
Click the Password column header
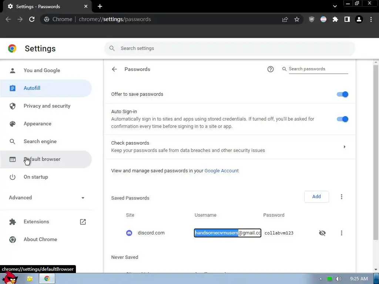pos(274,215)
